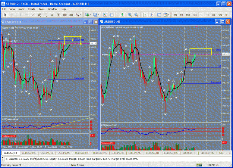This screenshot has width=233, height=168.
Task: Switch to EURJPY,H1 chart tab
Action: click(x=117, y=153)
